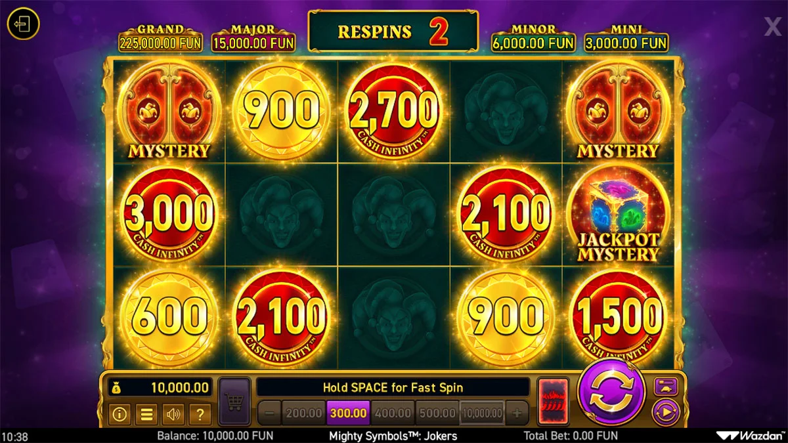Choose the 500.00 bet amount

point(437,413)
